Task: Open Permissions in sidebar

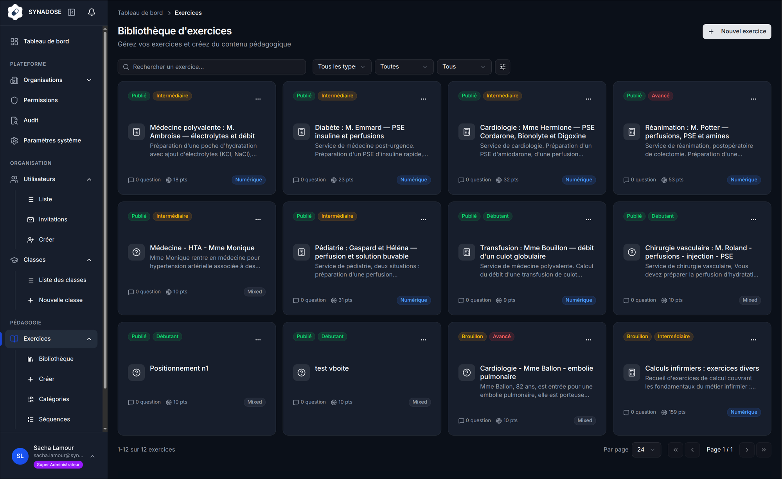Action: point(51,100)
